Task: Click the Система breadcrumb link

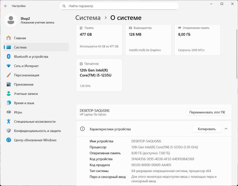Action: point(88,18)
